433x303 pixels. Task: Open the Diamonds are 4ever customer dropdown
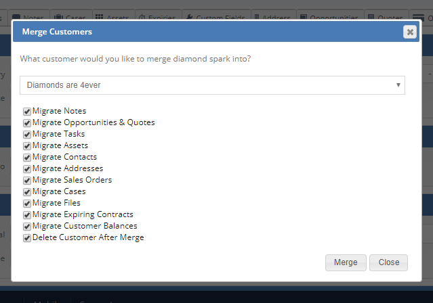tap(212, 85)
